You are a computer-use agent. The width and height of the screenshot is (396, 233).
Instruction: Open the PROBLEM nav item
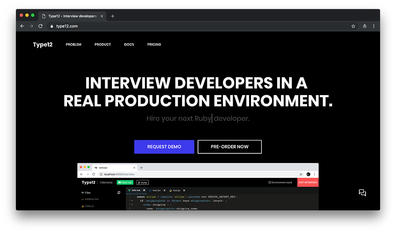coord(74,45)
